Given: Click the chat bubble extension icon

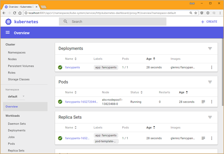Looking at the screenshot, I should point(214,13).
